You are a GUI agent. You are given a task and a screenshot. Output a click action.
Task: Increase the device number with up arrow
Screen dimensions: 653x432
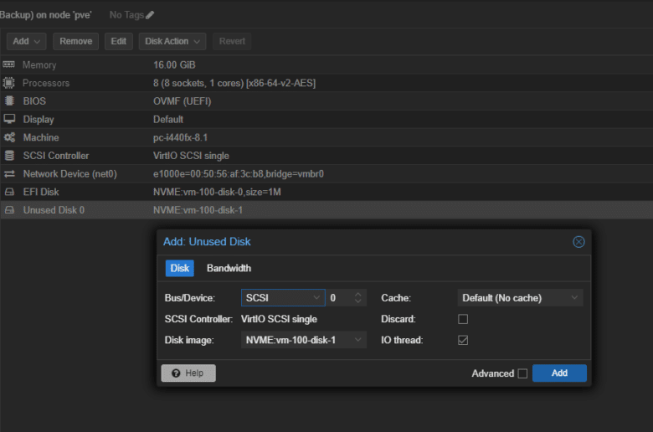[x=357, y=294]
